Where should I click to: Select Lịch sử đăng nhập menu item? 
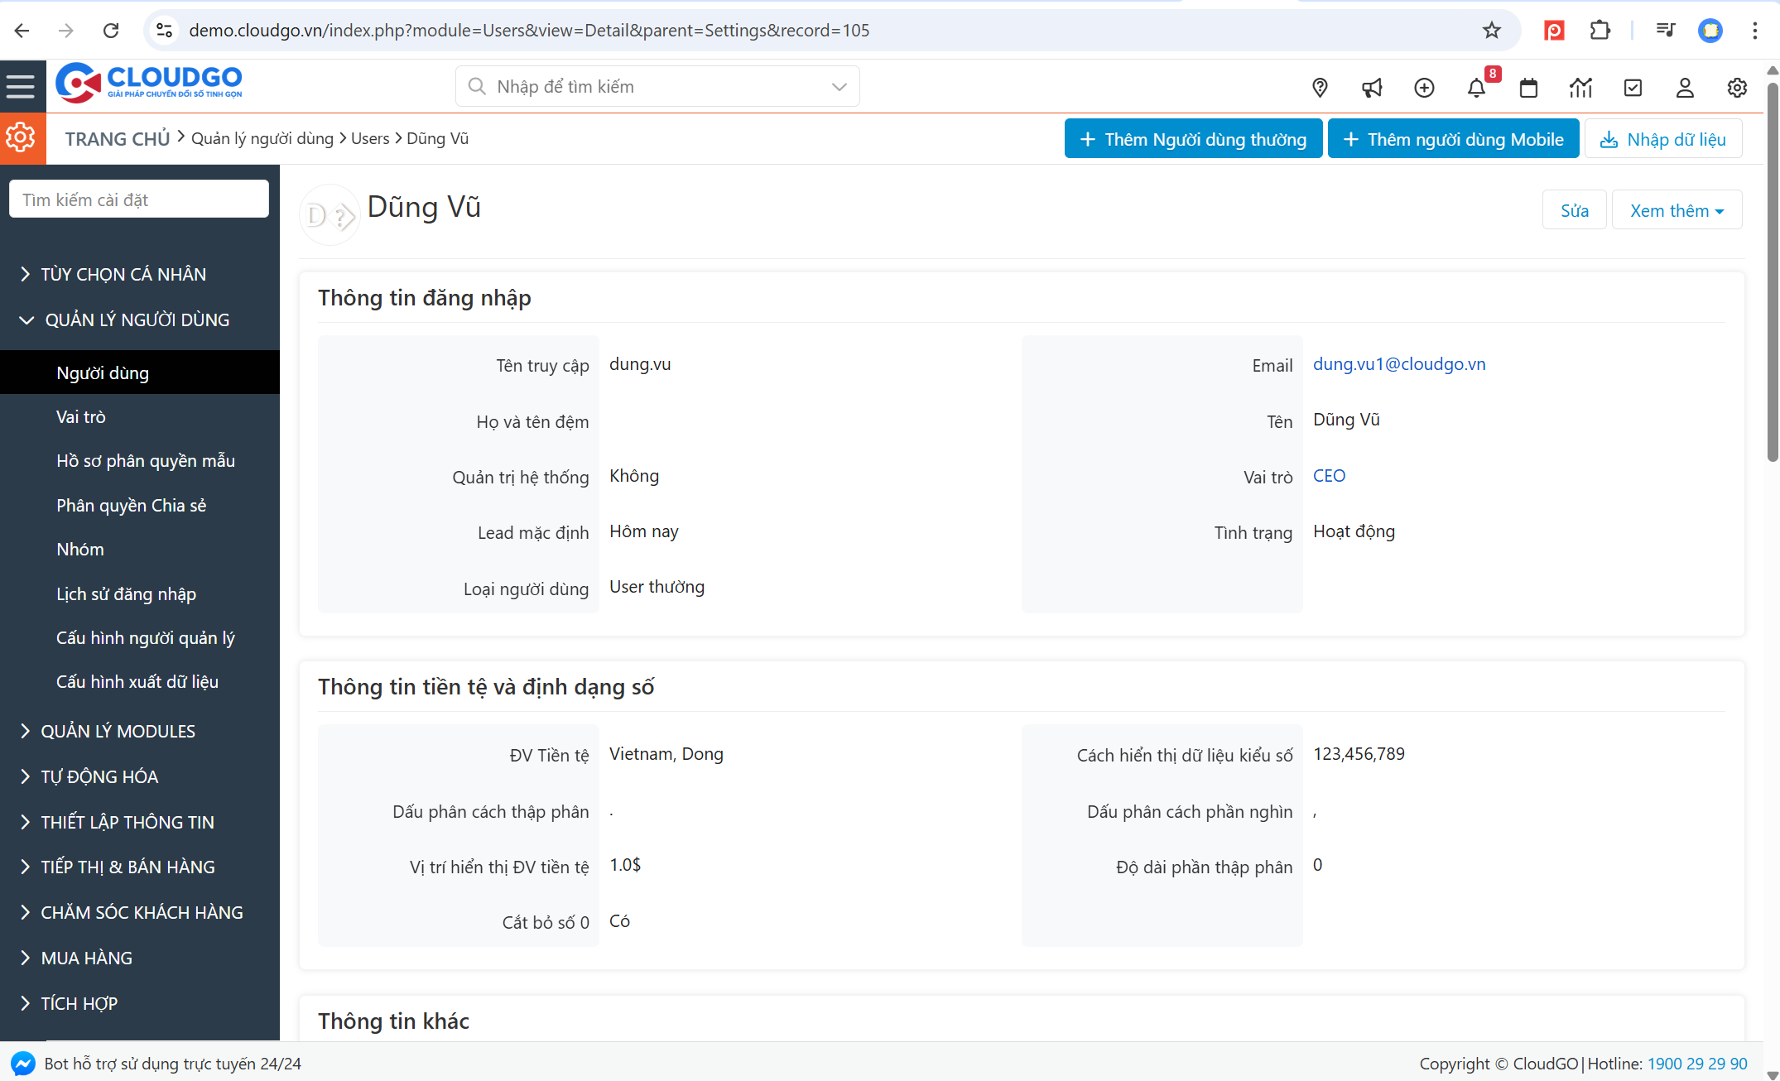tap(126, 594)
